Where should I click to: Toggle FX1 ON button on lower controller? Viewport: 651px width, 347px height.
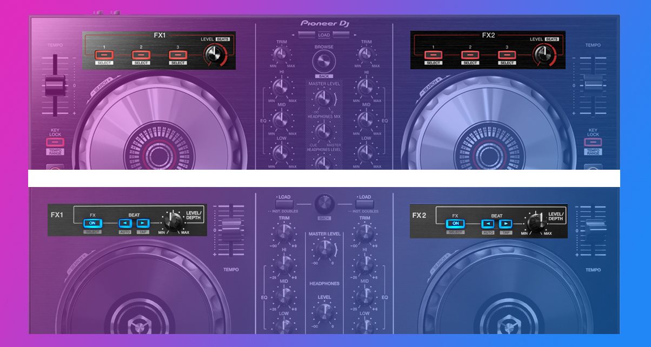click(x=92, y=223)
